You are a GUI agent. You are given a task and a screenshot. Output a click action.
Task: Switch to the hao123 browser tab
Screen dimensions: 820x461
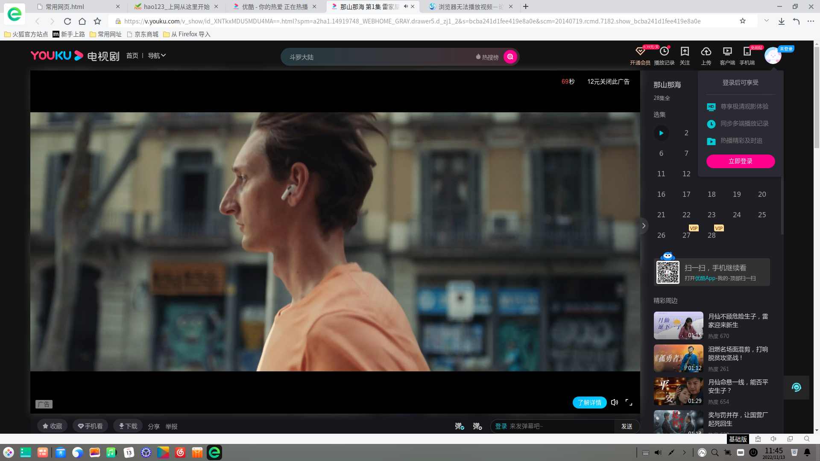click(x=176, y=6)
